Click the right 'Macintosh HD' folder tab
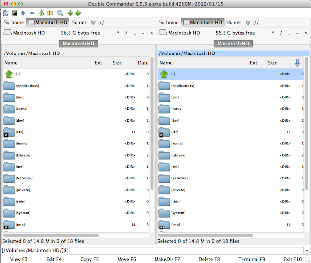The image size is (311, 263). point(234,43)
